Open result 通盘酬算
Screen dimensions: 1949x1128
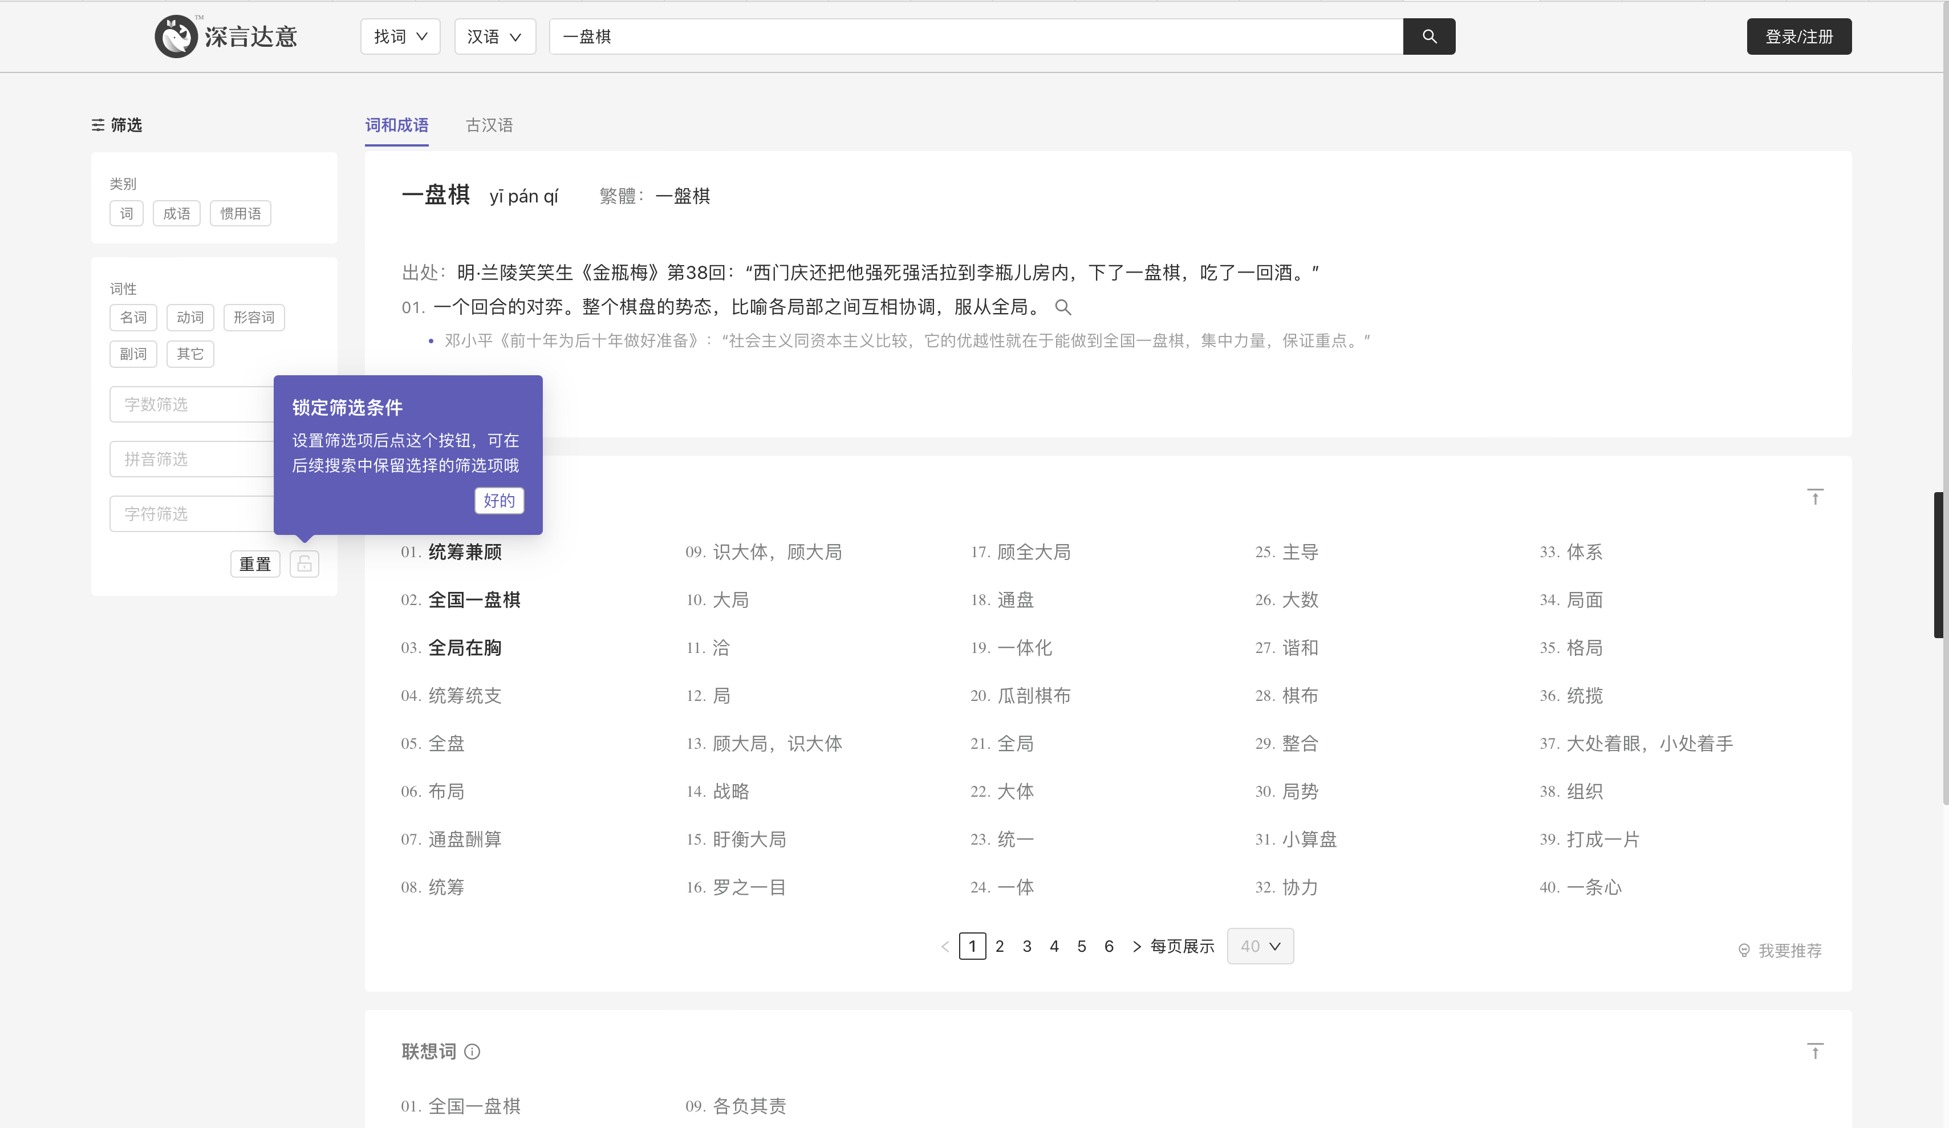coord(465,839)
